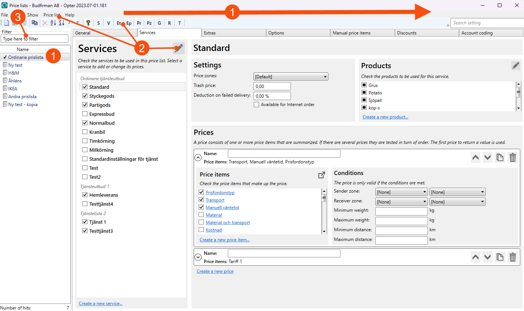
Task: Click the New price list toolbar icon
Action: [x=6, y=23]
